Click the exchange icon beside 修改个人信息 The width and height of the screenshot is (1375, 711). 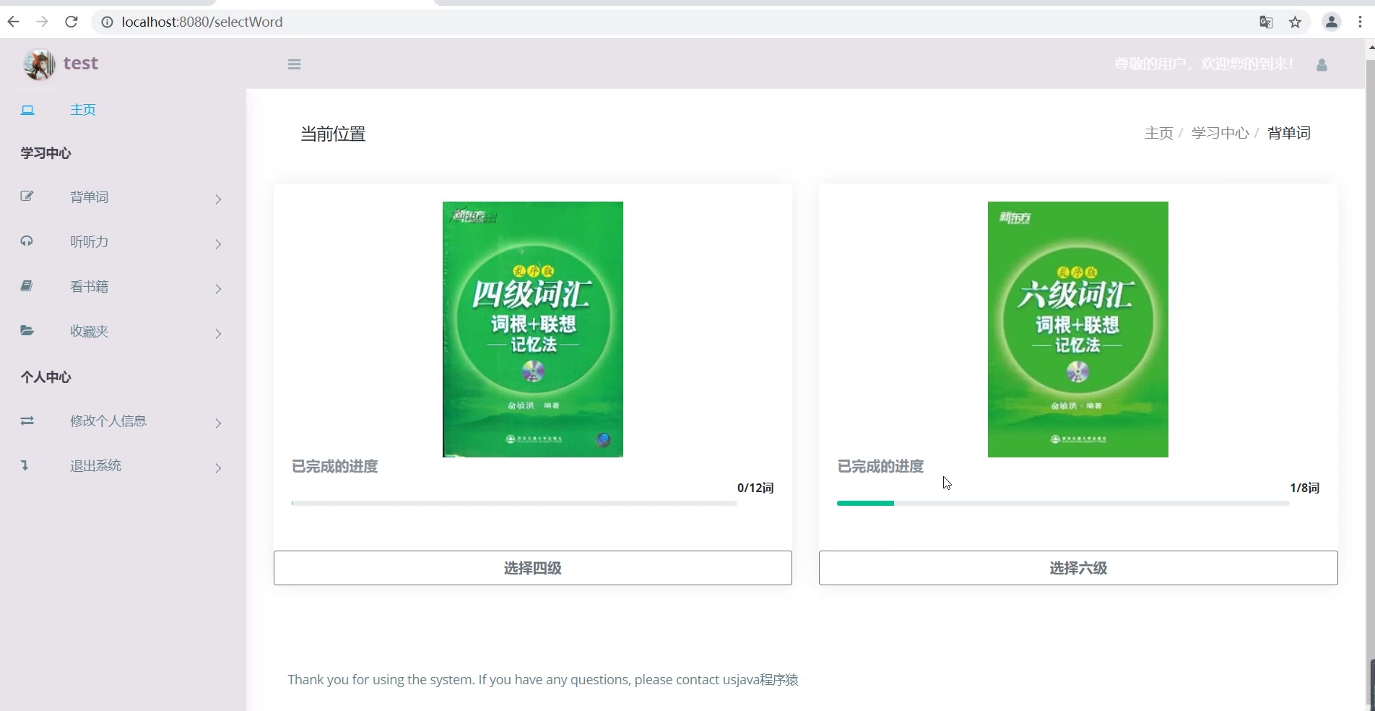click(x=27, y=421)
